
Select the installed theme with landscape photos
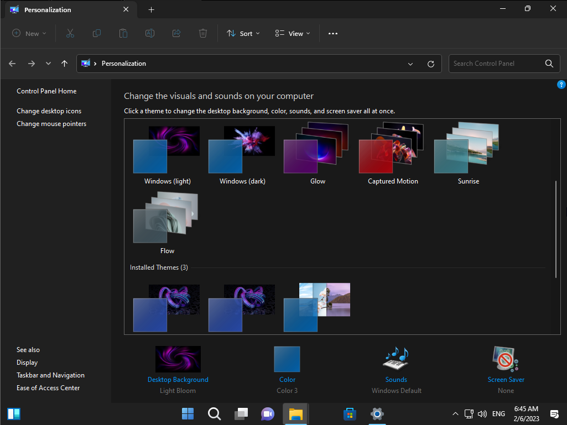click(x=317, y=307)
